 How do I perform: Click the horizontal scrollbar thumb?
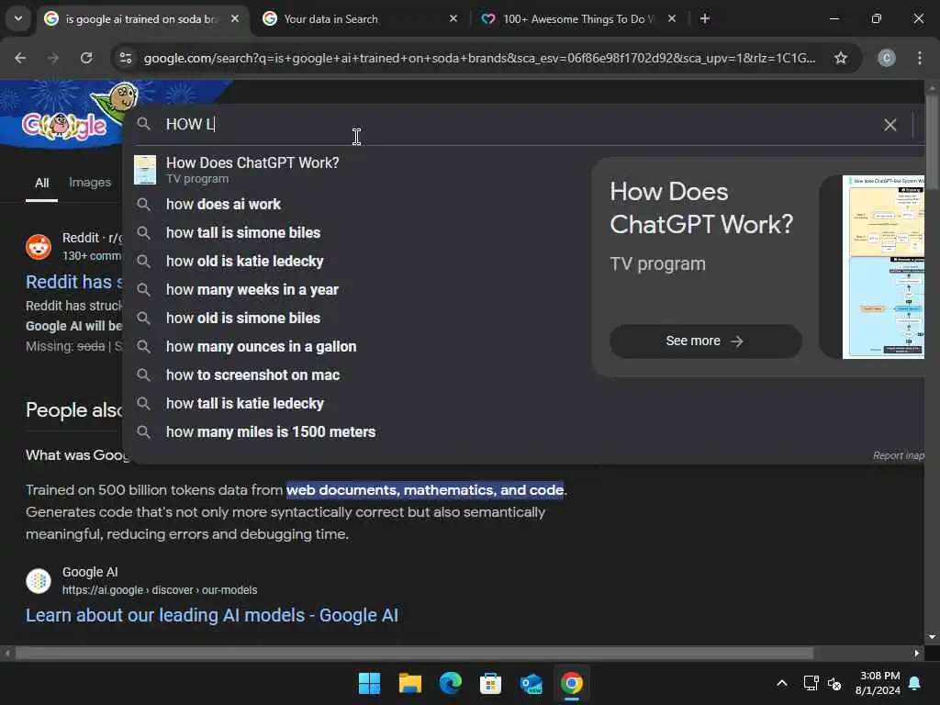[414, 653]
